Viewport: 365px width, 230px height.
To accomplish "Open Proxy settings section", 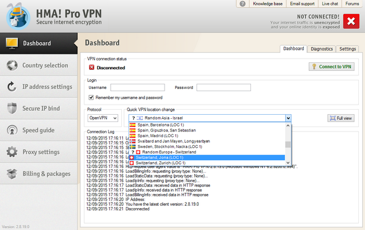I will (x=39, y=152).
